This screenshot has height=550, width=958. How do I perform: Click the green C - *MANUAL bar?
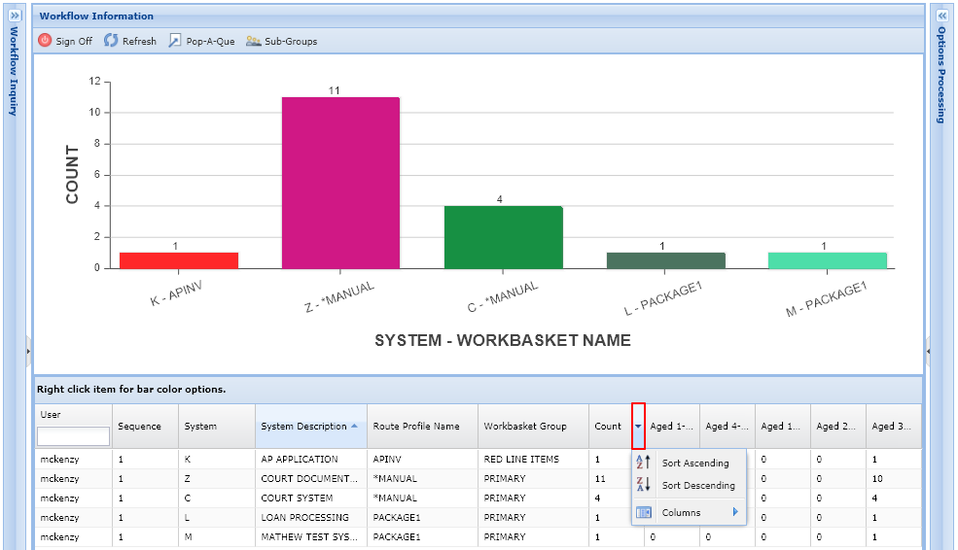[503, 237]
